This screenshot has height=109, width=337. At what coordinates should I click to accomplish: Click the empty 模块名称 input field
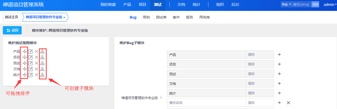pos(206,103)
